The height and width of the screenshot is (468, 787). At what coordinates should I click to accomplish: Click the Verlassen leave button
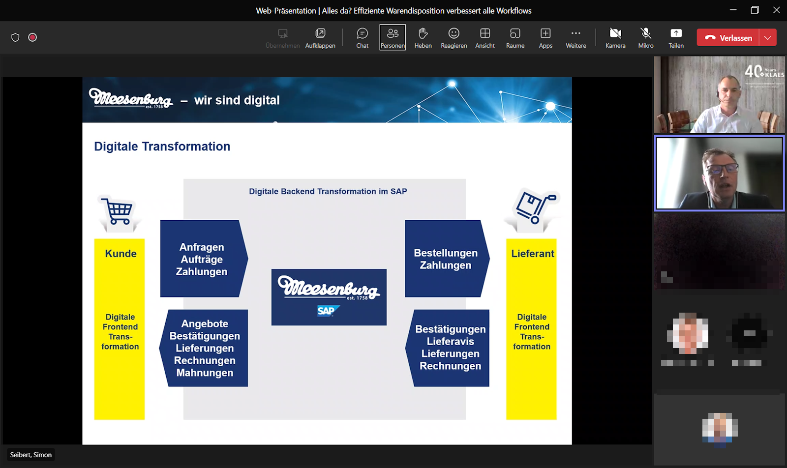(x=728, y=37)
